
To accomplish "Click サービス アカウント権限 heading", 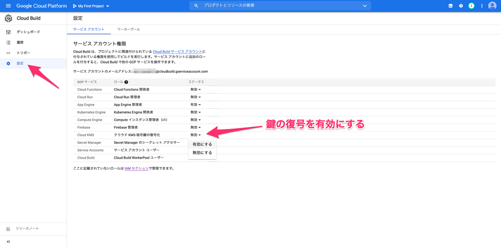I will pos(99,43).
